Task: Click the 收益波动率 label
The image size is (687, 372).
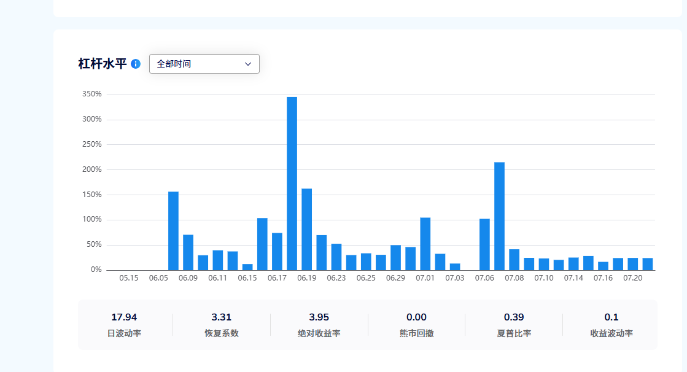Action: (611, 333)
